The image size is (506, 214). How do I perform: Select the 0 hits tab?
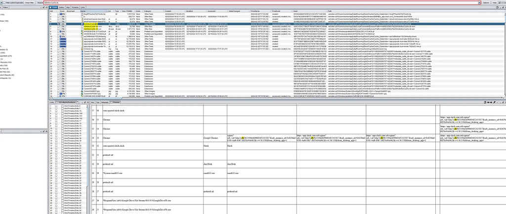tap(51, 102)
